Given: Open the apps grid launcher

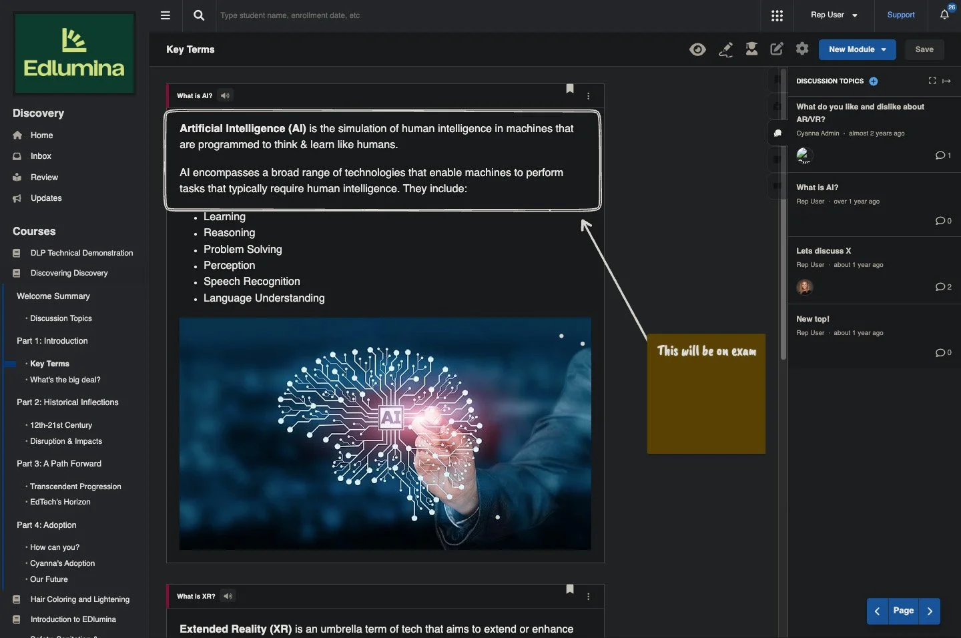Looking at the screenshot, I should point(777,15).
